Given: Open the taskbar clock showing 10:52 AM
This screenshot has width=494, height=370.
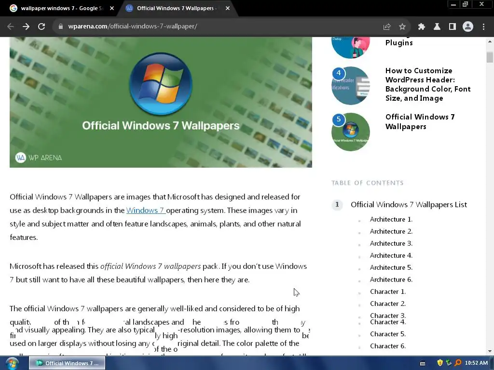Looking at the screenshot, I should (x=476, y=363).
